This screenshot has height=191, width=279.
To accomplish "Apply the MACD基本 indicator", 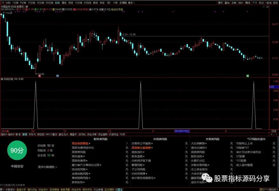I will (51, 134).
